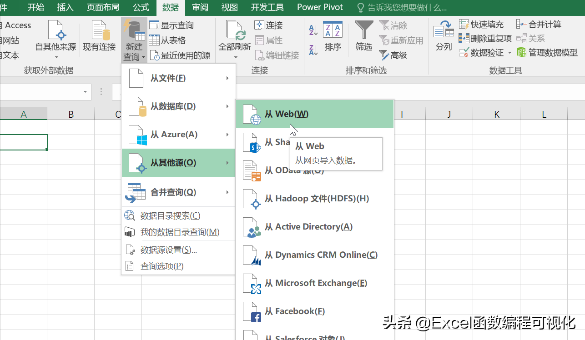The height and width of the screenshot is (340, 585).
Task: Click 数据目录搜索(C)
Action: (178, 215)
